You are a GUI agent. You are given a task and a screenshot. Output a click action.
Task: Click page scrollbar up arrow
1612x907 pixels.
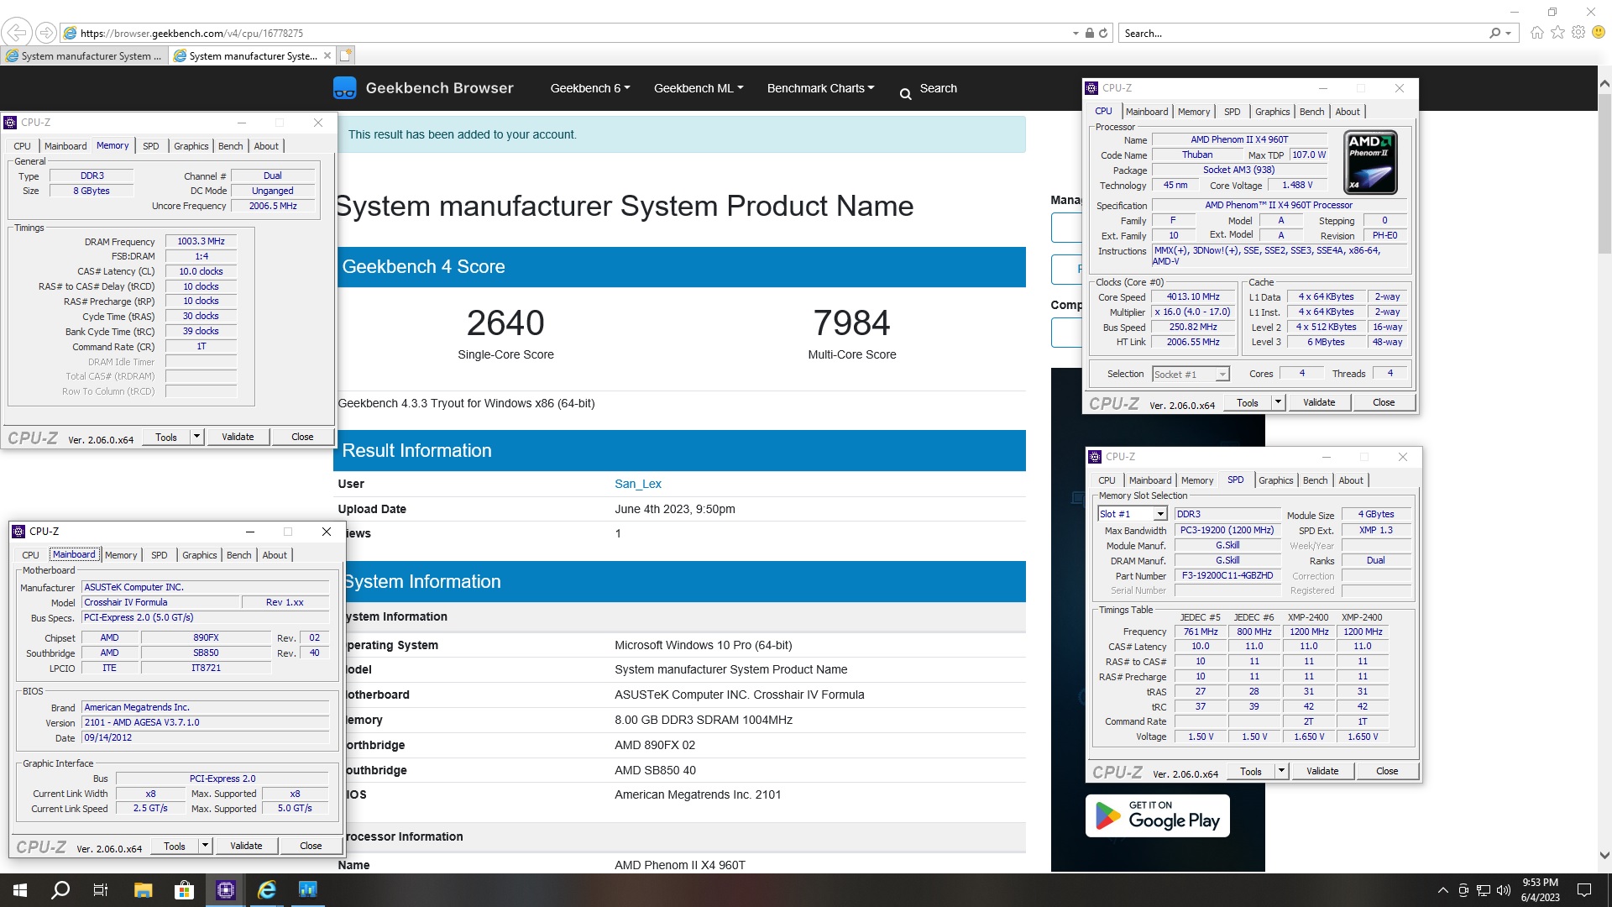[1604, 83]
